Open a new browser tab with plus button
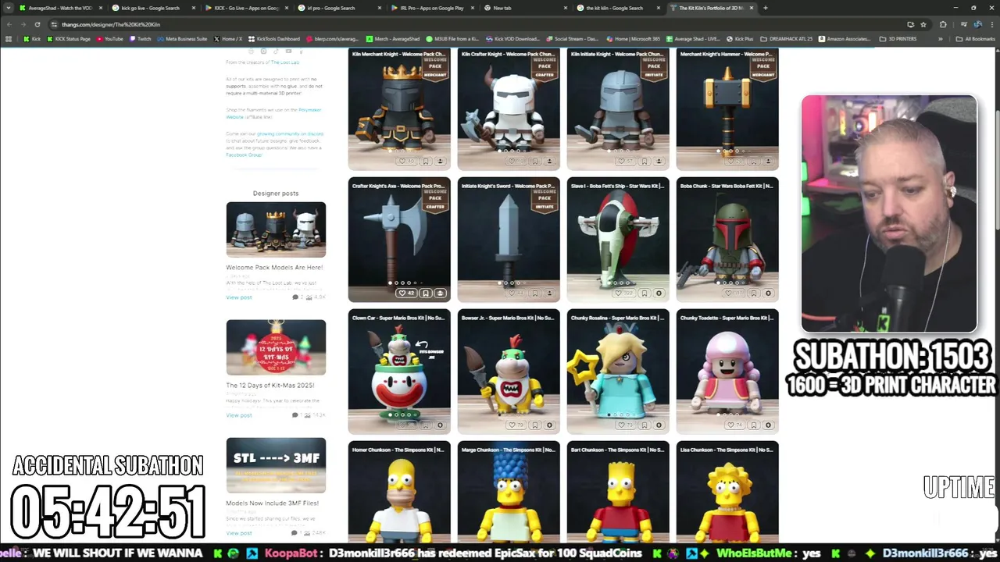 [765, 8]
